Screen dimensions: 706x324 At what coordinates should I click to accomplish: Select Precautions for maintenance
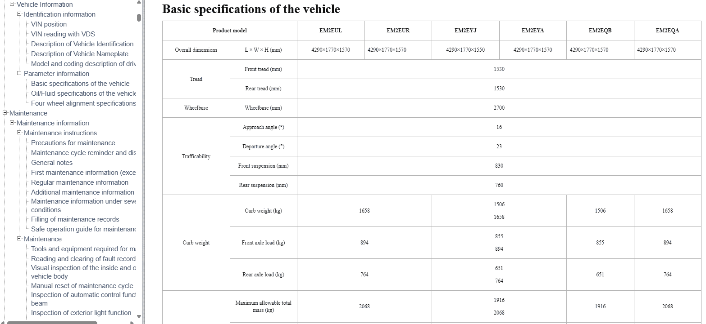73,143
